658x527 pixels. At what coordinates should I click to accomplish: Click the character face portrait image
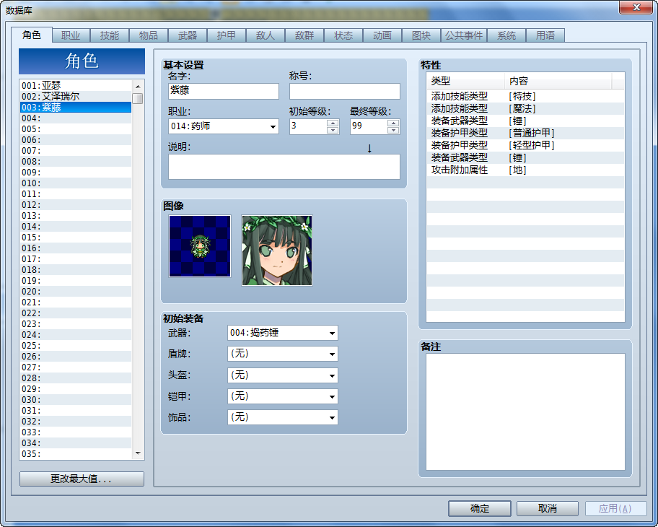(277, 251)
